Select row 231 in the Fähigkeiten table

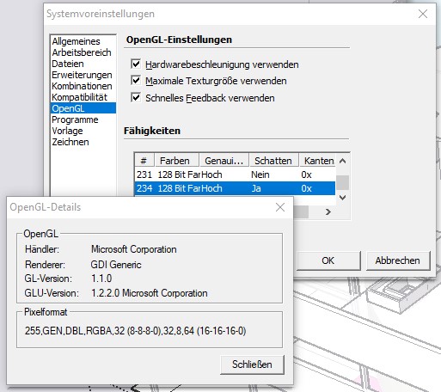coord(235,175)
